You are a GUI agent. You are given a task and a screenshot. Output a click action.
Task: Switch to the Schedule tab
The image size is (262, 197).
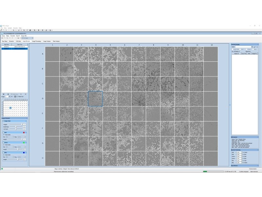click(x=11, y=41)
